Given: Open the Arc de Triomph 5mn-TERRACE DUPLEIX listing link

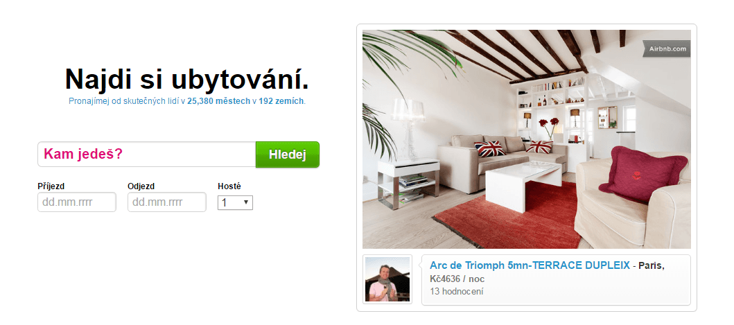Looking at the screenshot, I should pyautogui.click(x=530, y=265).
